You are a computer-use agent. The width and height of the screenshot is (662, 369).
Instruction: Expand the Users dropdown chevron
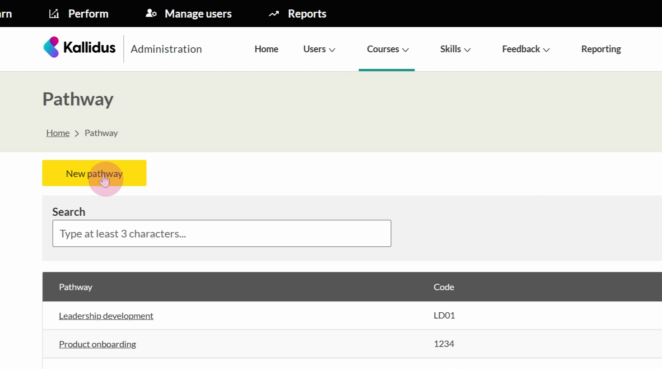(332, 50)
